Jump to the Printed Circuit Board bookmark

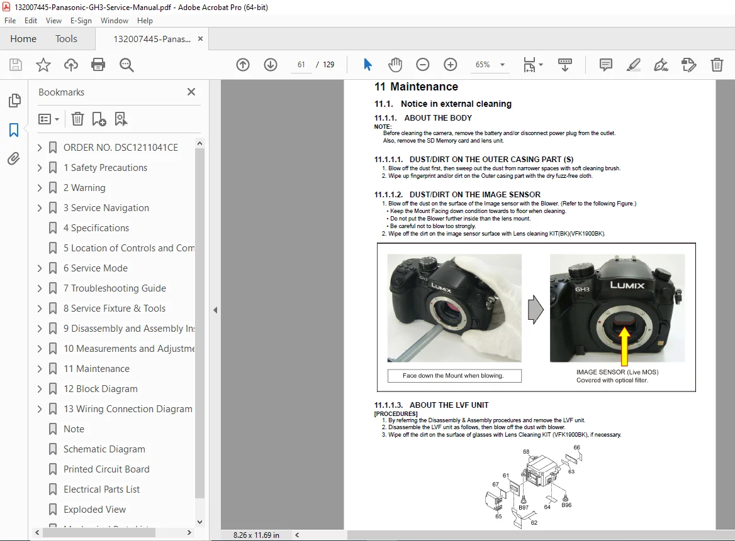point(106,469)
